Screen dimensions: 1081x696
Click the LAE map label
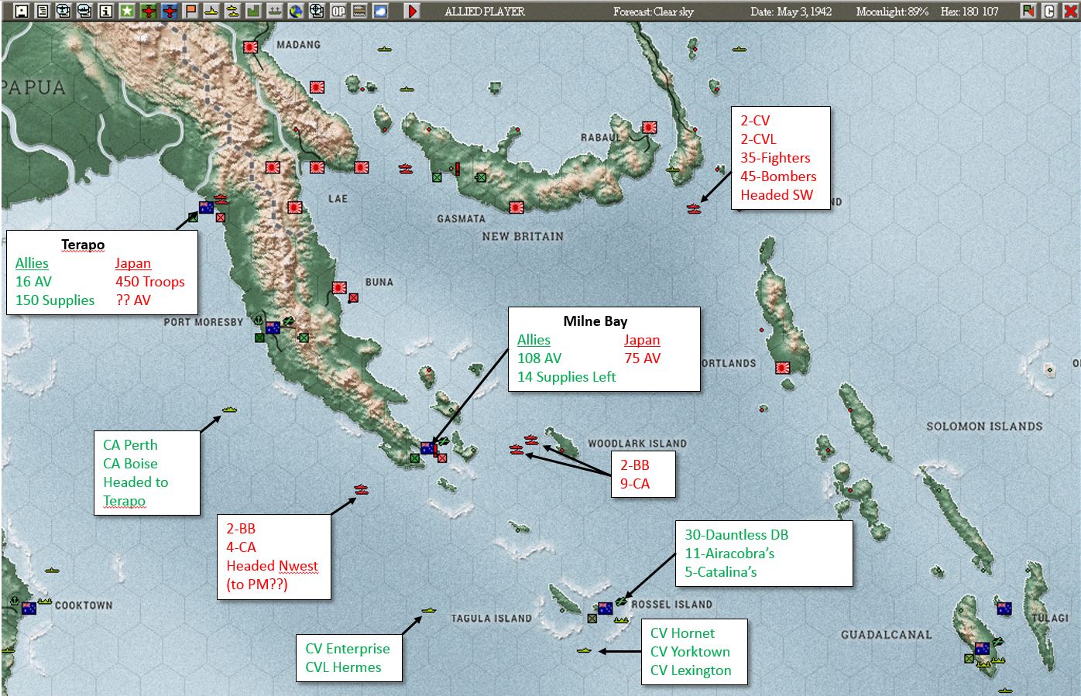click(x=338, y=199)
